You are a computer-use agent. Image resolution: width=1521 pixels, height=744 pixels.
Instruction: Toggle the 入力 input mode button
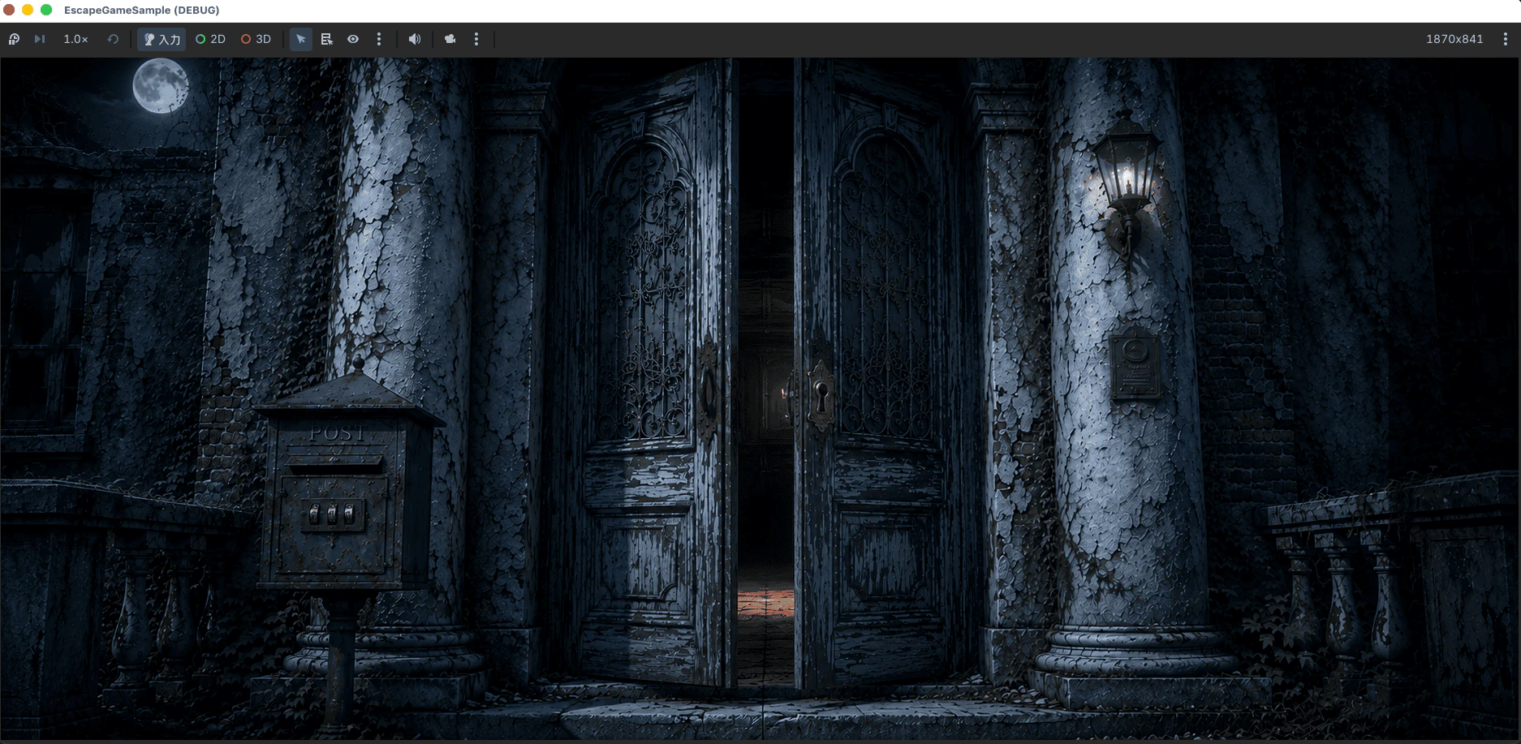click(x=162, y=39)
